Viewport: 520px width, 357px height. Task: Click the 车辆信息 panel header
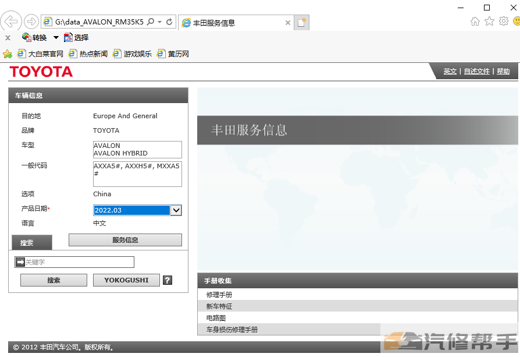tap(98, 96)
